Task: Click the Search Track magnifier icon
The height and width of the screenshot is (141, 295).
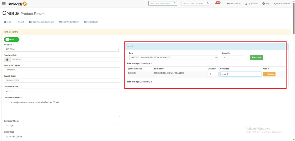Action: 208,3
